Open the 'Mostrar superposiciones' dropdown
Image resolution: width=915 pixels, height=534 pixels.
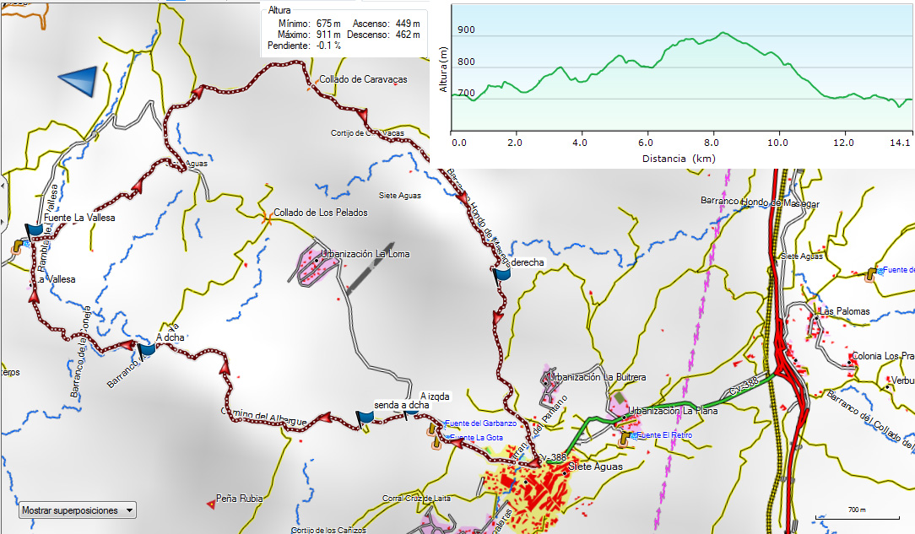click(x=77, y=510)
